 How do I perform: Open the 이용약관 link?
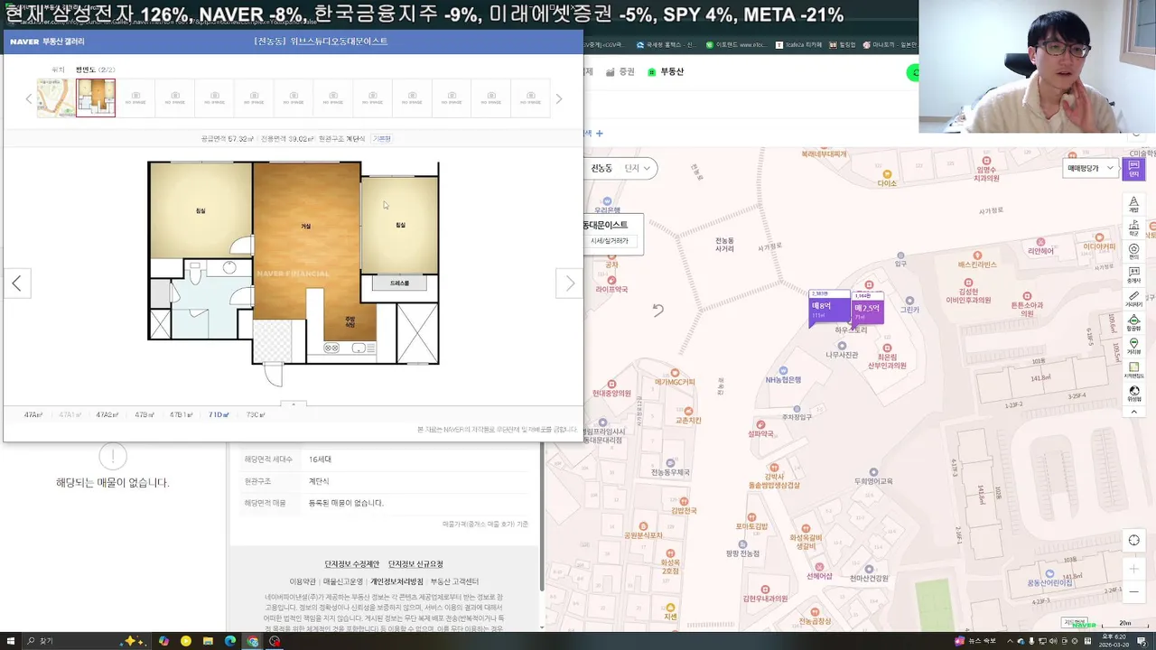(x=303, y=581)
